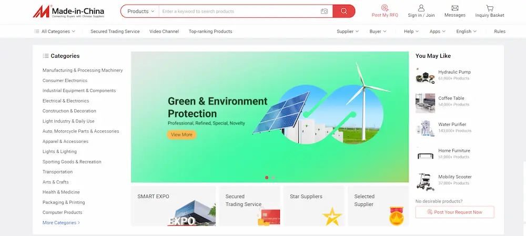Image resolution: width=526 pixels, height=236 pixels.
Task: Open Transportation category
Action: pyautogui.click(x=57, y=172)
